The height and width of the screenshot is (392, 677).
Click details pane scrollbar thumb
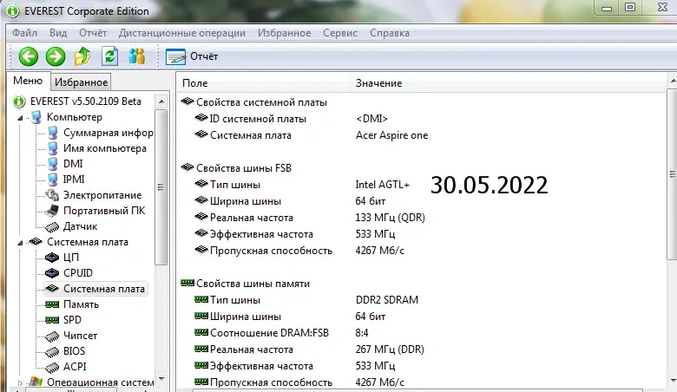tap(673, 174)
